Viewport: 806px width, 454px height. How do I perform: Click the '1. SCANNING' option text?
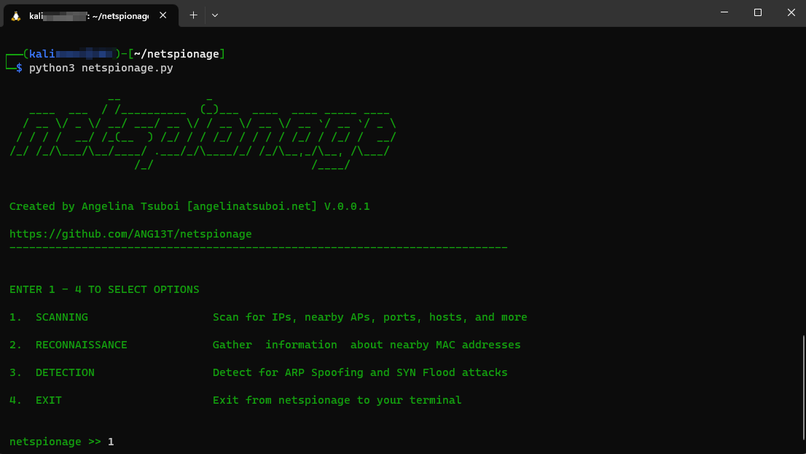tap(49, 317)
